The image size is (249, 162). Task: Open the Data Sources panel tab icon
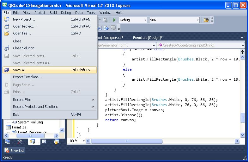56,142
